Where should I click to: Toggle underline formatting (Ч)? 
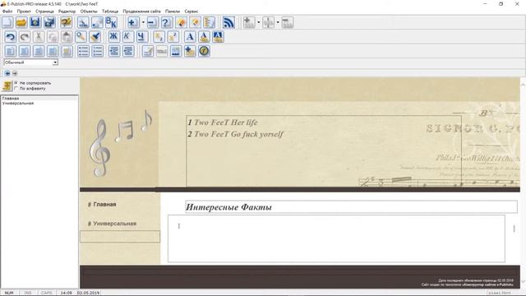point(141,36)
